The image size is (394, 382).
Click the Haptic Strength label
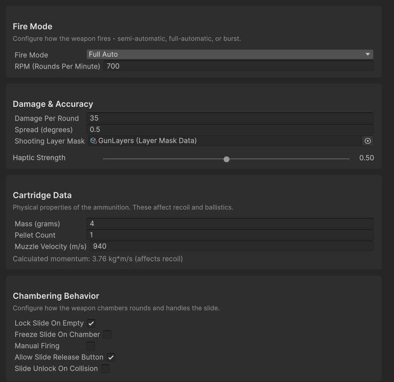pyautogui.click(x=39, y=158)
